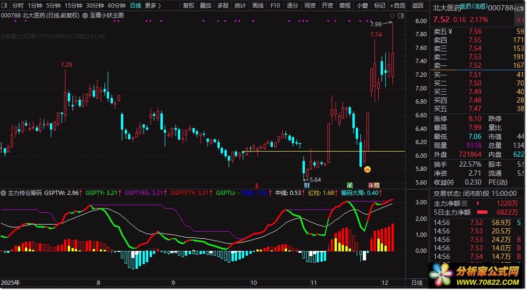527x290 pixels.
Task: Select the 15分钟 period tab
Action: click(73, 5)
